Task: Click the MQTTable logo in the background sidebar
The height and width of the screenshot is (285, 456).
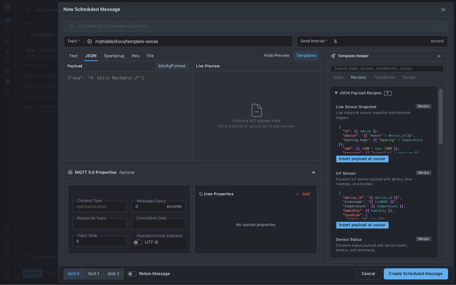Action: 8,7
